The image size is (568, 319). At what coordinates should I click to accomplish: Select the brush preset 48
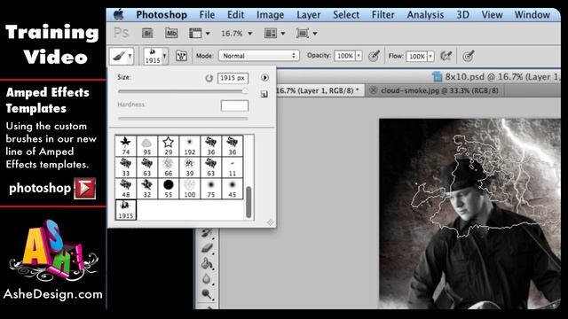click(126, 189)
